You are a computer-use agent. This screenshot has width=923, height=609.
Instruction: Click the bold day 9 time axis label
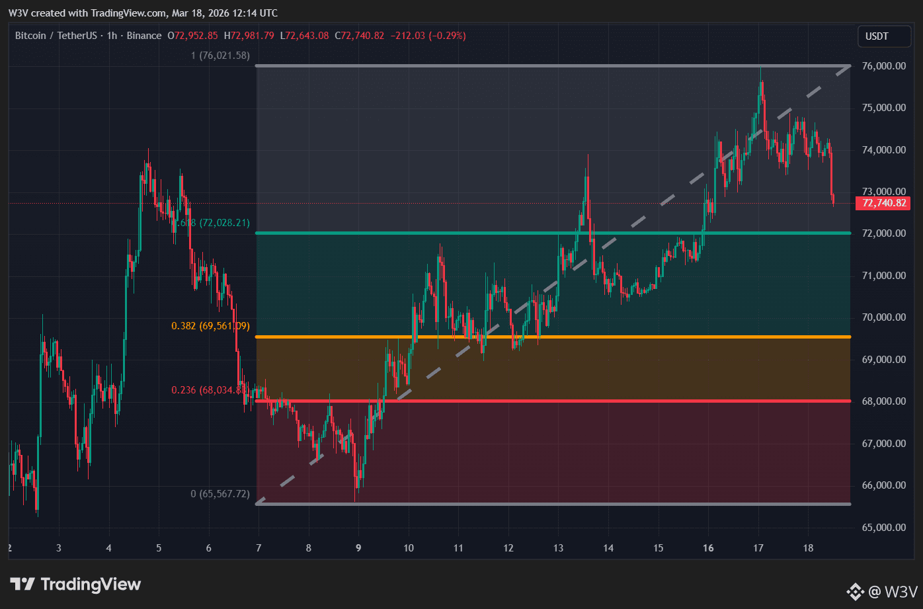pos(358,548)
